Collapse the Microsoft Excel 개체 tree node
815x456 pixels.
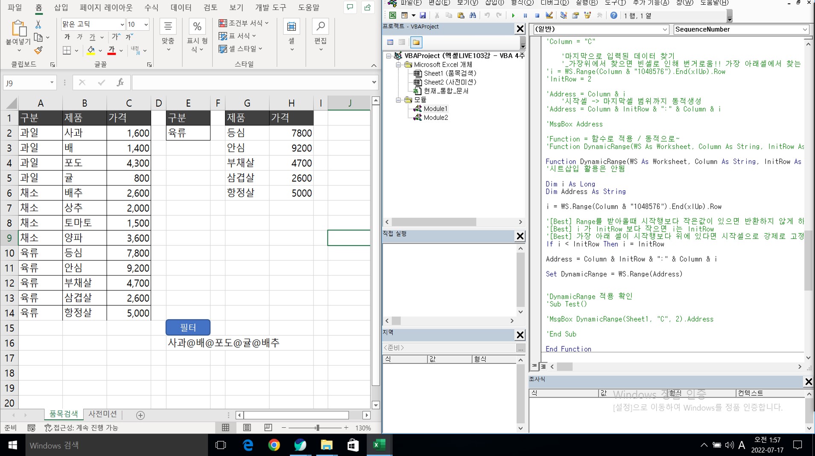coord(398,64)
